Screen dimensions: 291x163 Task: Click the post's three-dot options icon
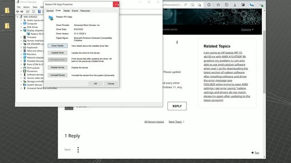pyautogui.click(x=177, y=42)
